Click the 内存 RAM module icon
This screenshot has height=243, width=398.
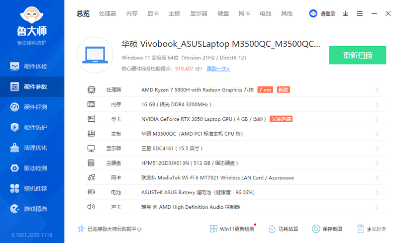point(91,104)
